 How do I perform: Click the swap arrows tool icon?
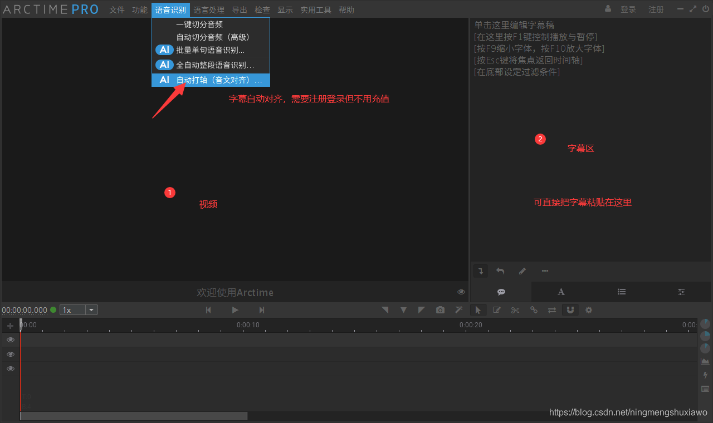(552, 310)
